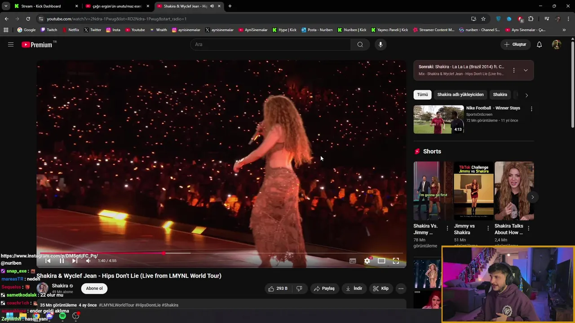Viewport: 575px width, 323px height.
Task: Go back to previous page
Action: pos(6,19)
